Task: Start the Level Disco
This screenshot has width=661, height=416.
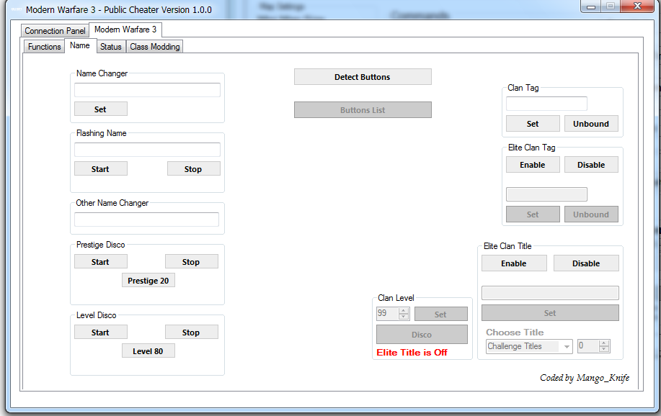Action: pyautogui.click(x=100, y=333)
